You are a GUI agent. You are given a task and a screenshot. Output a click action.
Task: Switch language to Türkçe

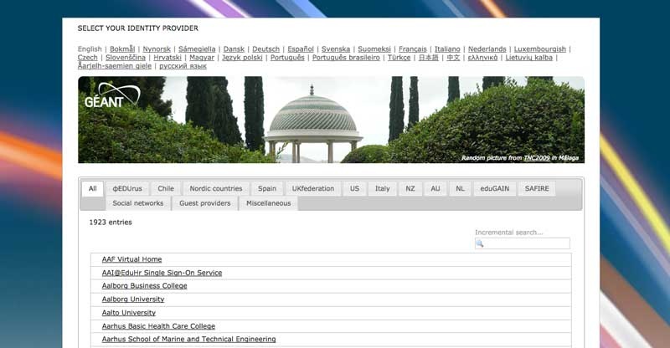(399, 58)
